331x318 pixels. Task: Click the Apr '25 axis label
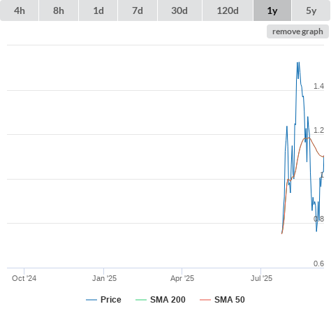click(182, 278)
